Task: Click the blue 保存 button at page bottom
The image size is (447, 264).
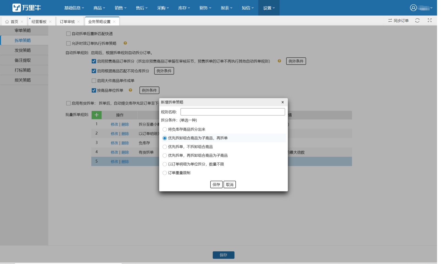Action: pyautogui.click(x=223, y=255)
